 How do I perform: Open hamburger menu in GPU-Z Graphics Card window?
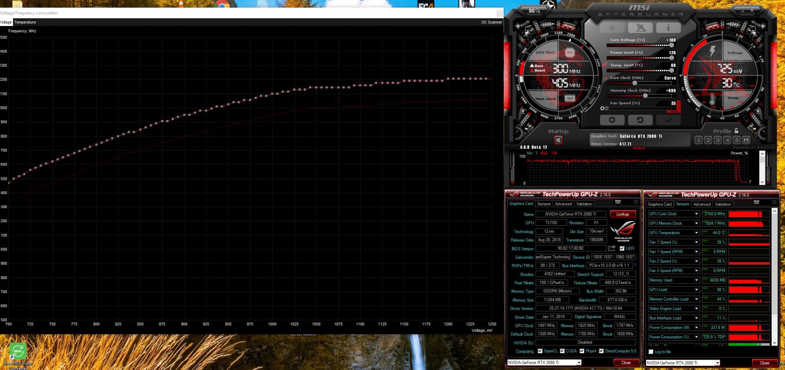[636, 202]
